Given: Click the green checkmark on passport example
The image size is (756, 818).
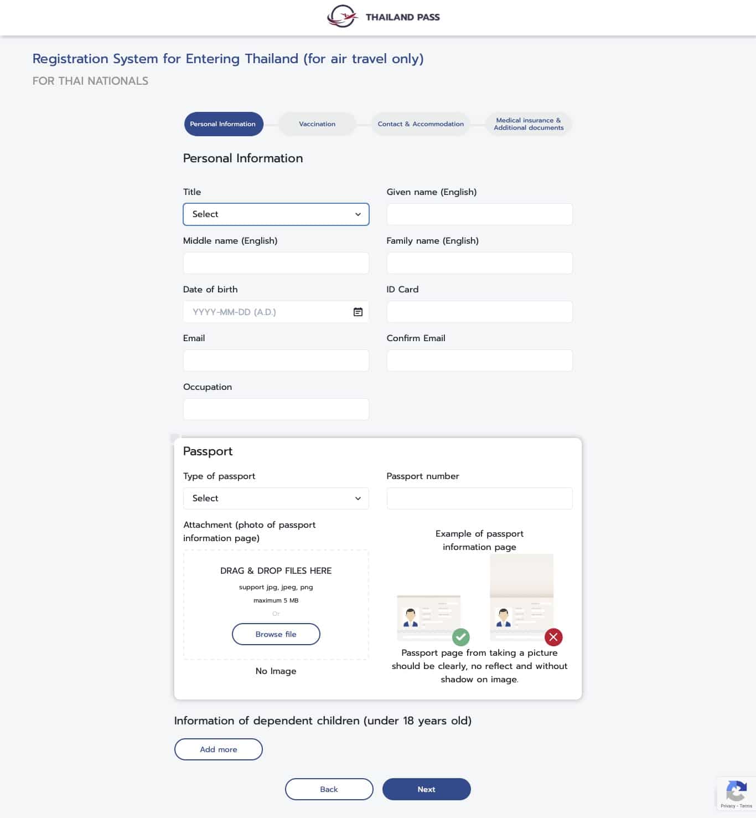Looking at the screenshot, I should pos(461,637).
